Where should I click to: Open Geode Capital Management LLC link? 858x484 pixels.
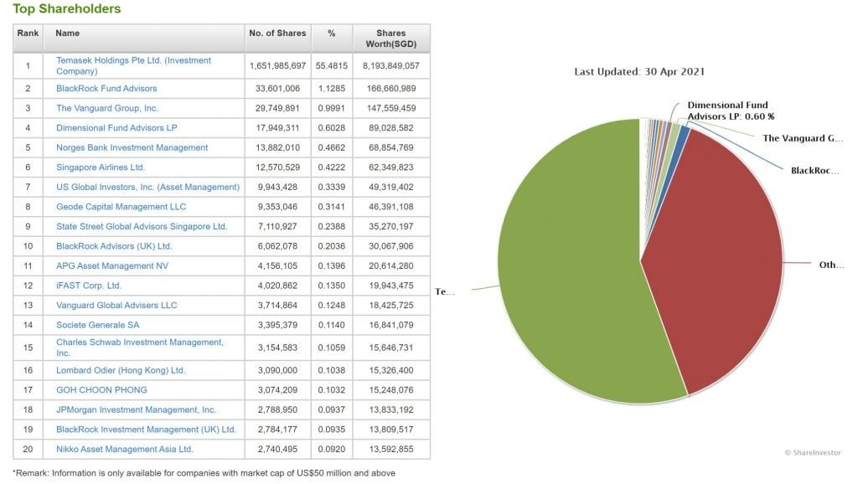click(121, 207)
